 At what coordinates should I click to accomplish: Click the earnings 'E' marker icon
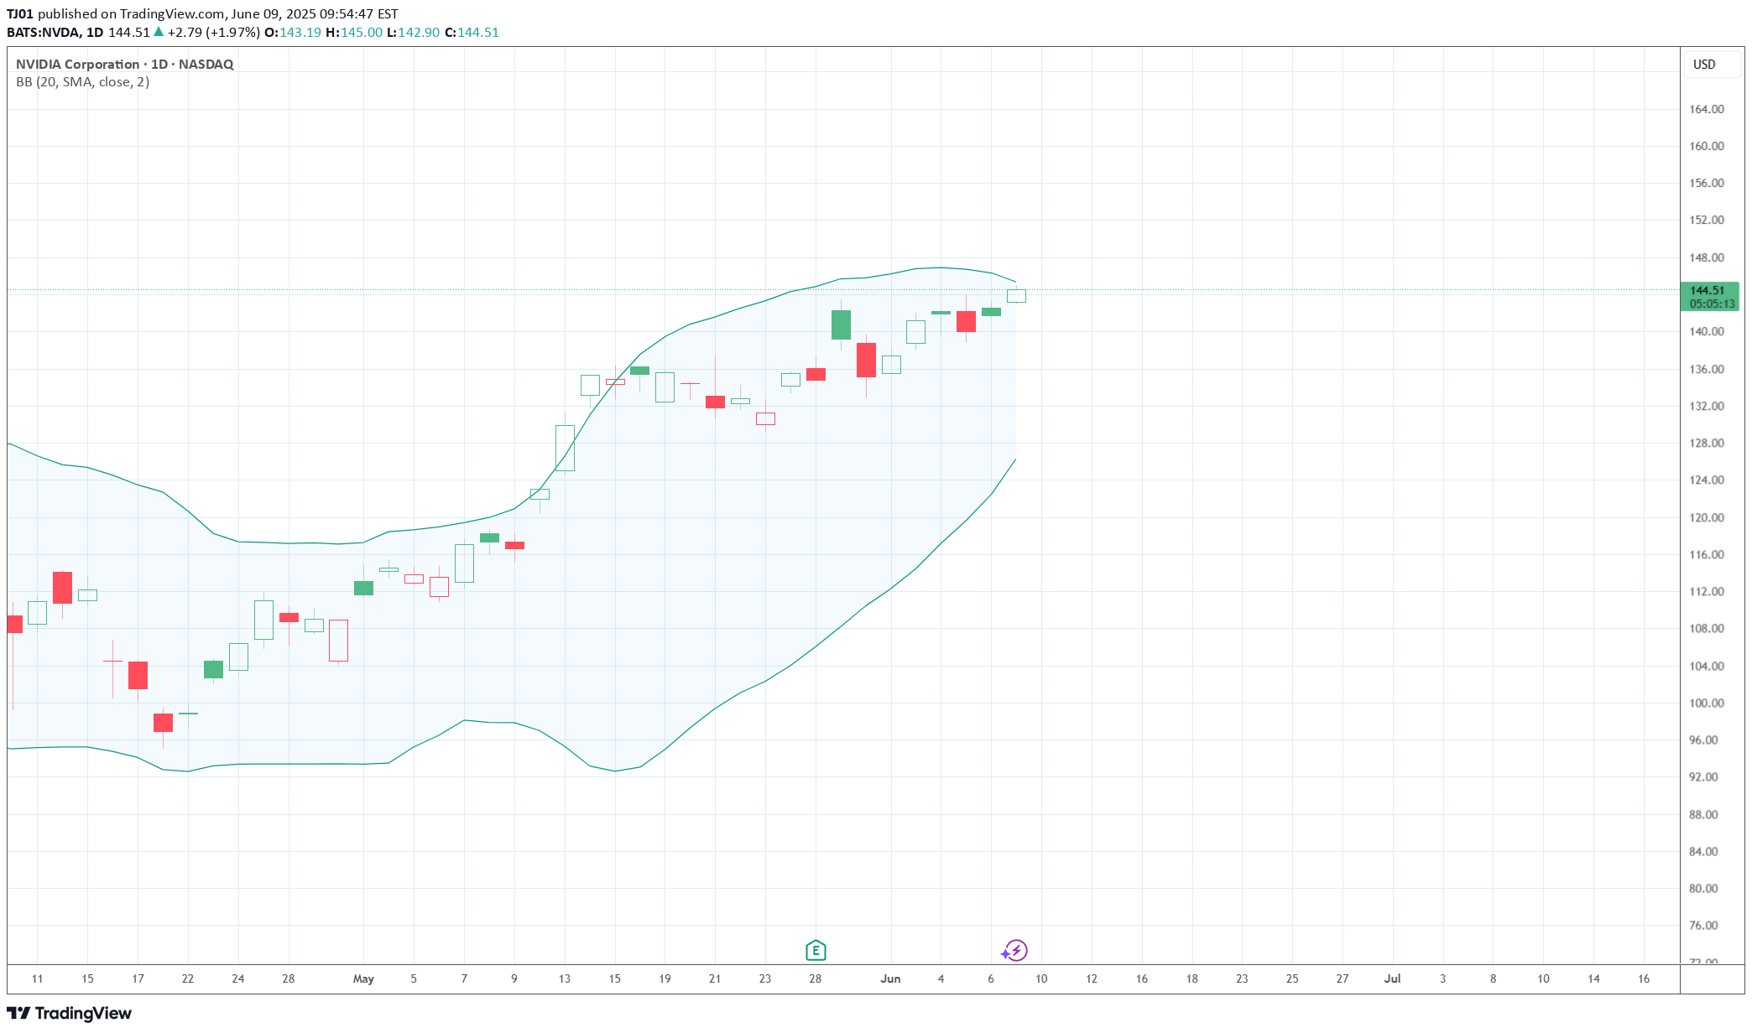tap(816, 950)
